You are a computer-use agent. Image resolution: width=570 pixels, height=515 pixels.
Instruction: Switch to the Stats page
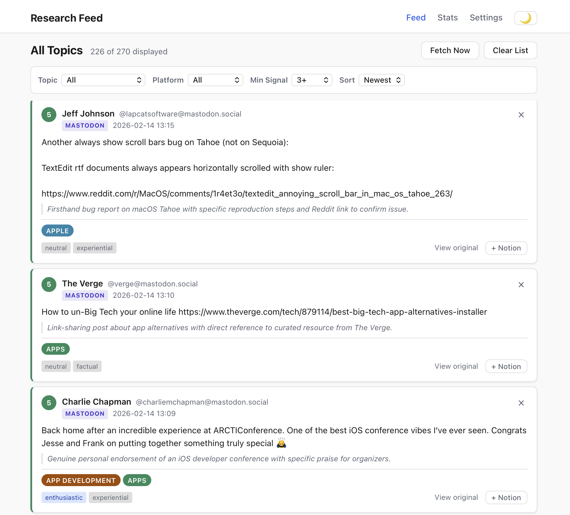pyautogui.click(x=447, y=18)
